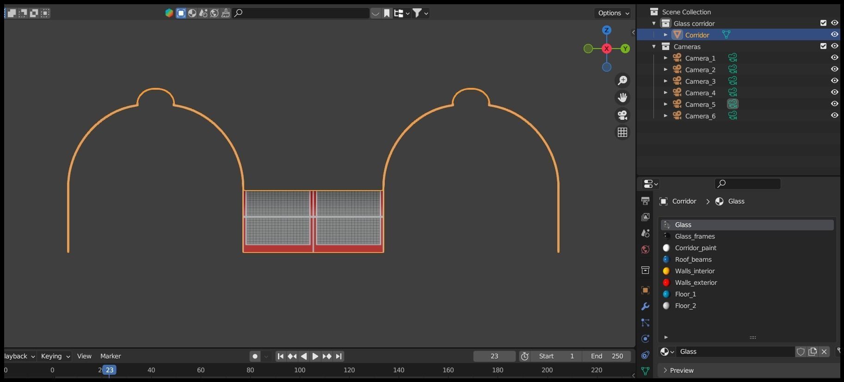
Task: Click the Corridor mesh data icon in outliner
Action: (726, 35)
